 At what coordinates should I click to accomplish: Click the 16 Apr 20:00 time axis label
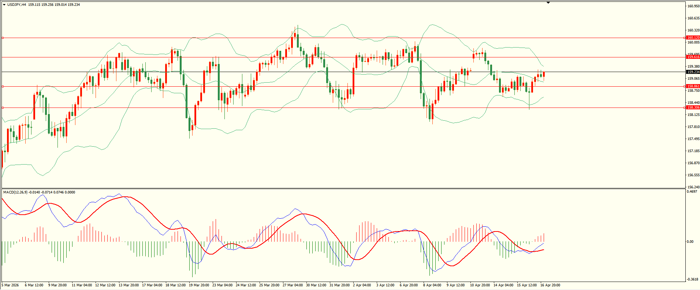pos(550,285)
